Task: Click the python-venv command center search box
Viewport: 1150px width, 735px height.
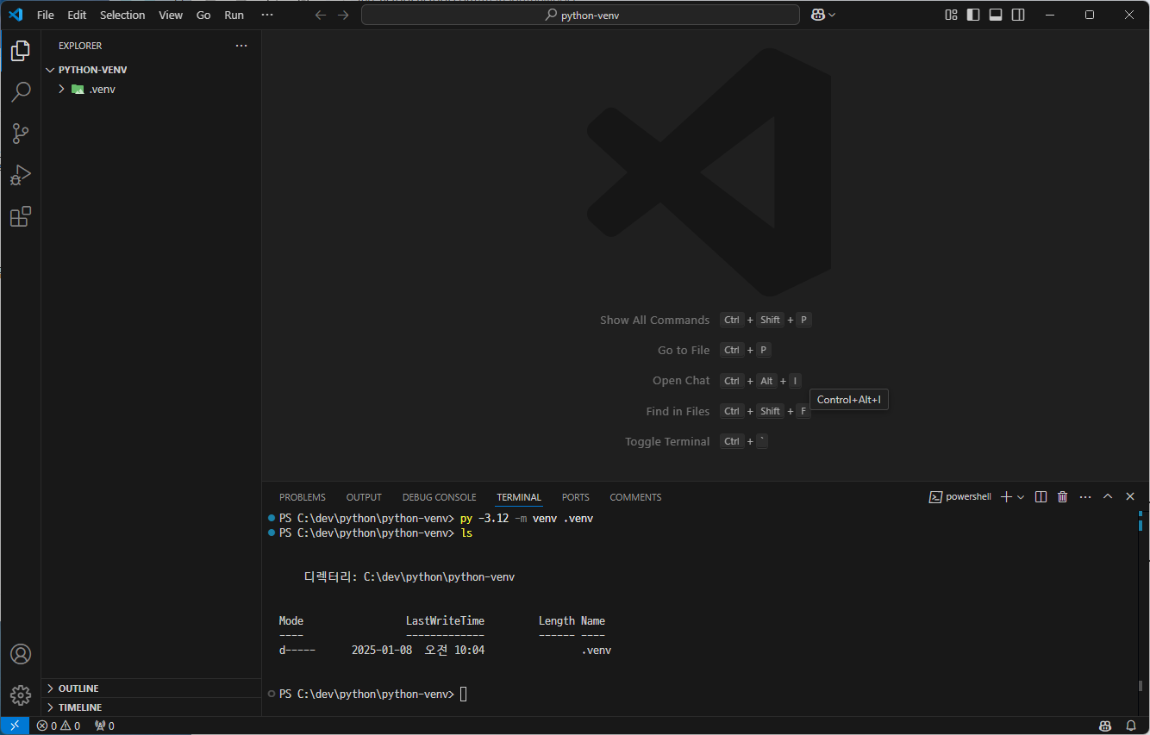Action: [x=581, y=15]
